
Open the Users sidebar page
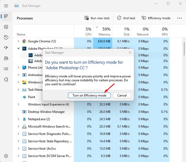[x=6, y=58]
